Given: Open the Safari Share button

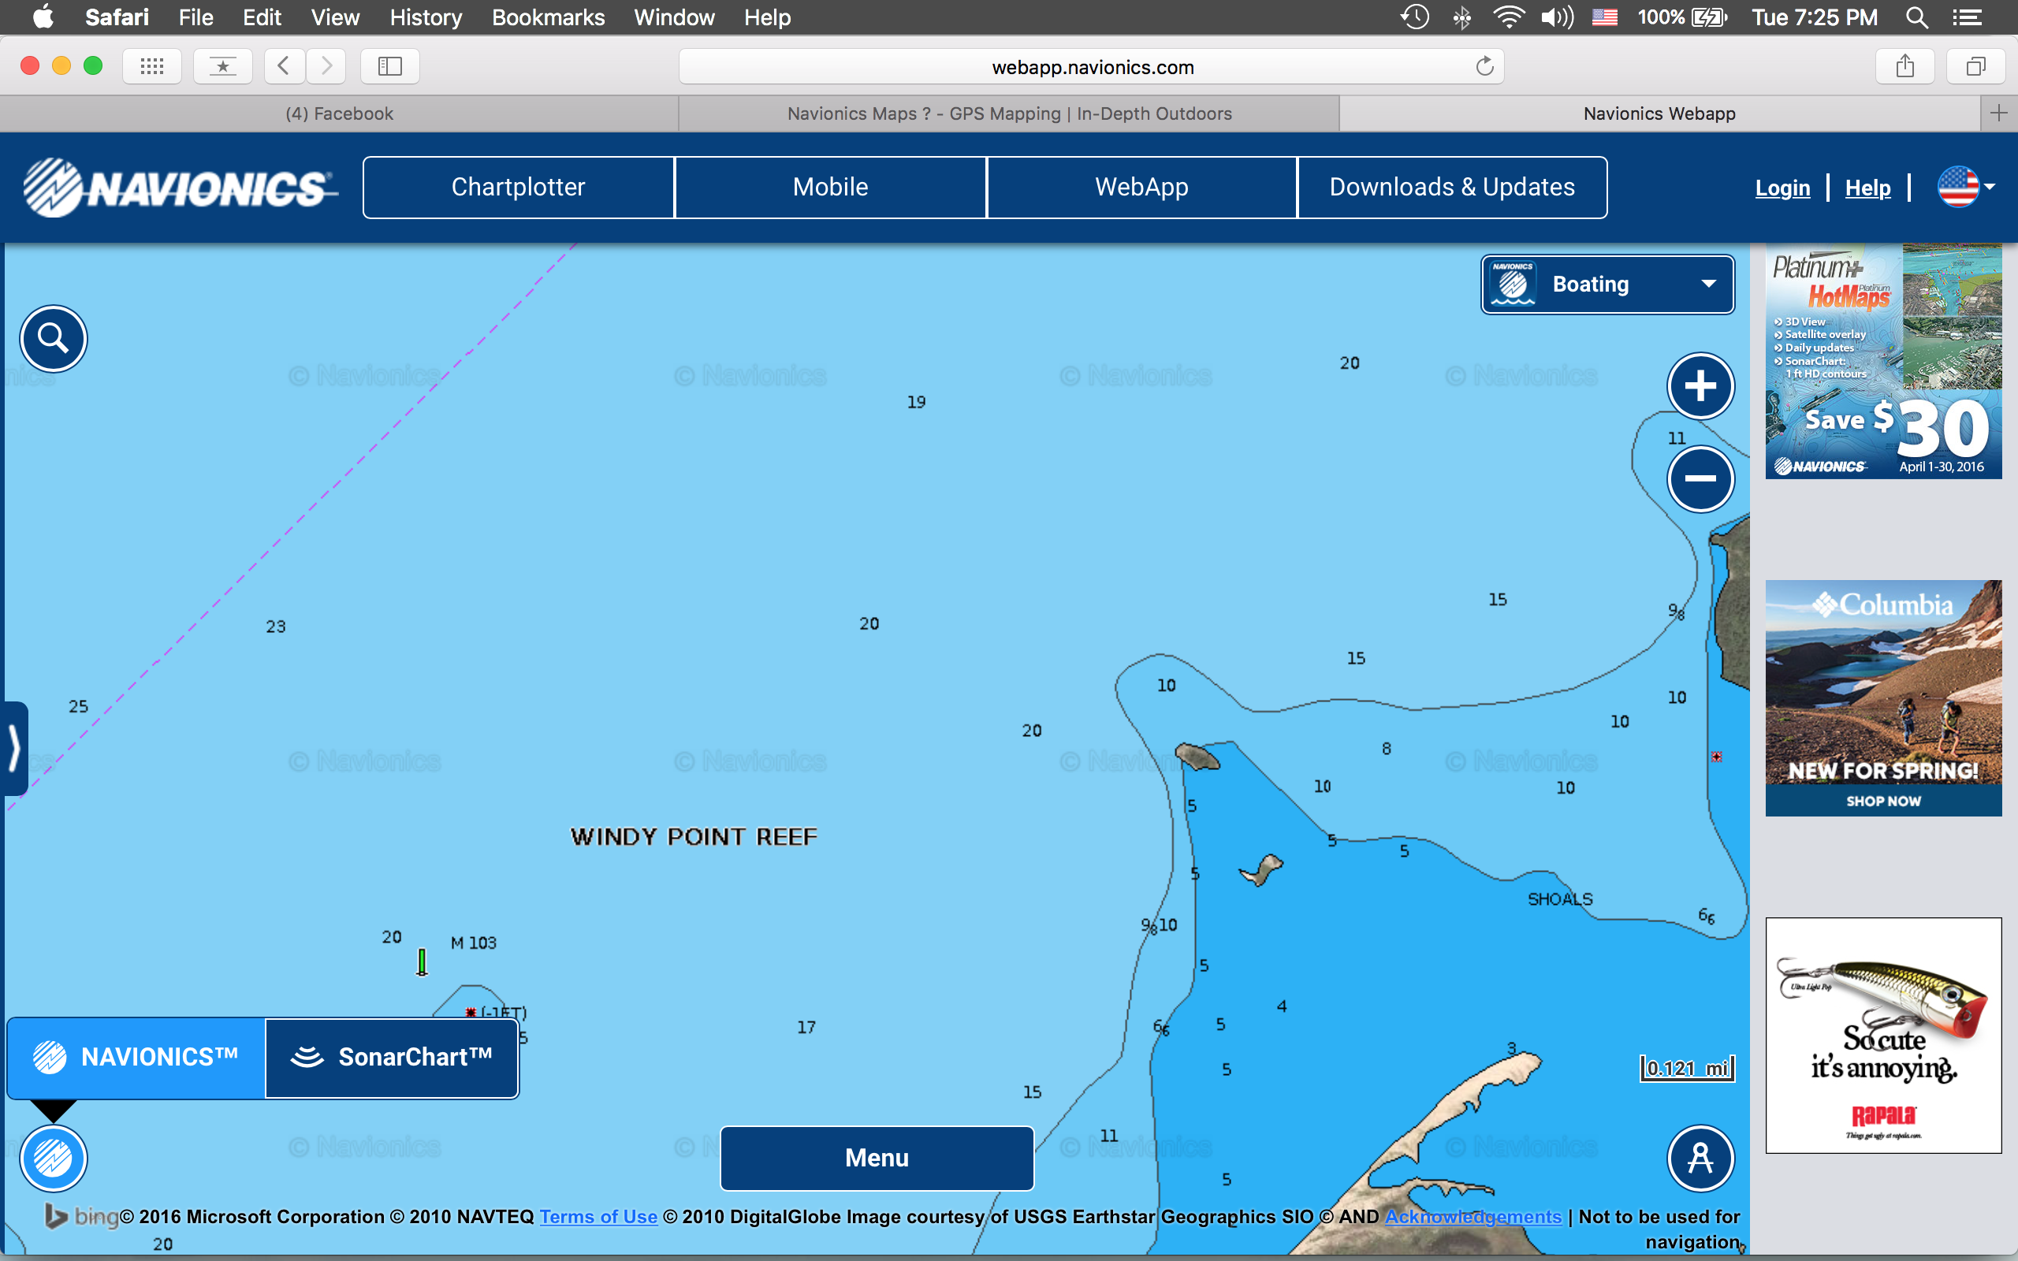Looking at the screenshot, I should [1904, 66].
